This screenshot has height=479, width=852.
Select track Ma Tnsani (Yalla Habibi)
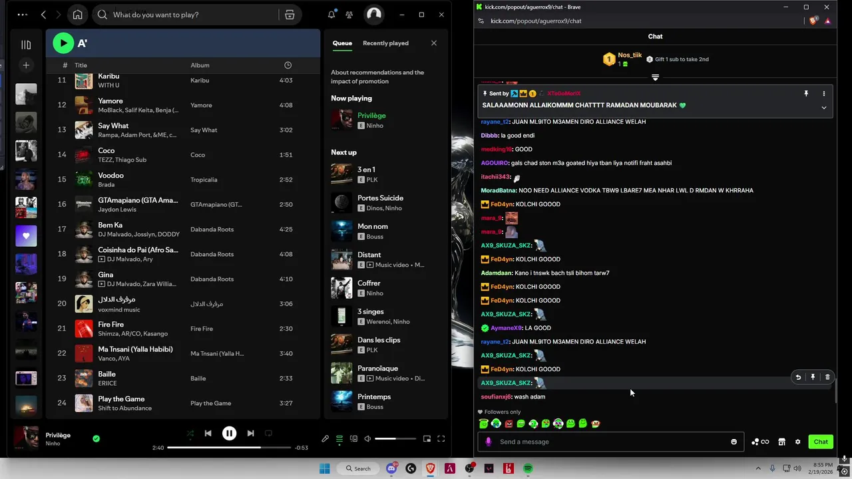pyautogui.click(x=183, y=353)
